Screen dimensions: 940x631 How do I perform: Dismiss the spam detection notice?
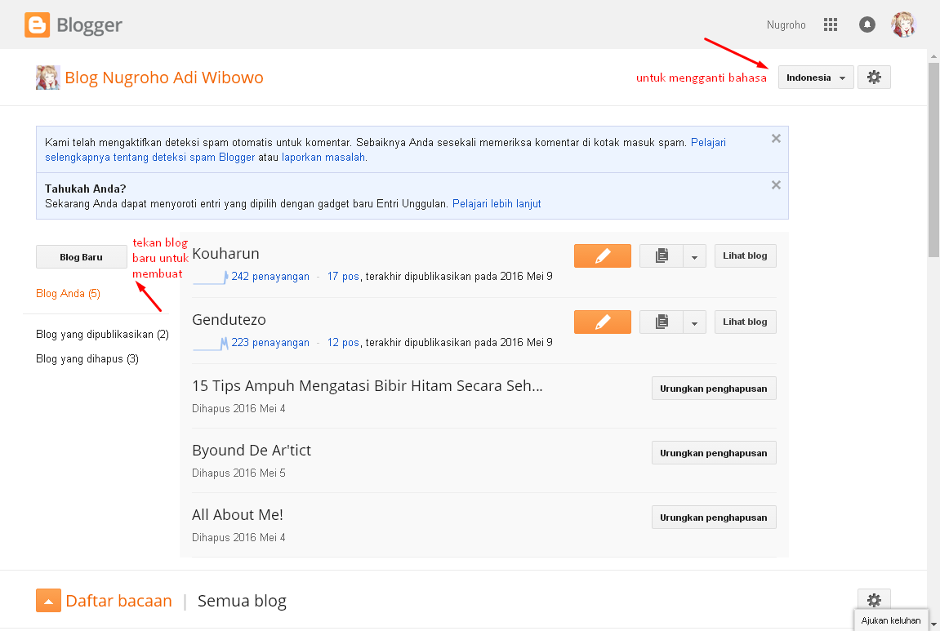coord(775,138)
